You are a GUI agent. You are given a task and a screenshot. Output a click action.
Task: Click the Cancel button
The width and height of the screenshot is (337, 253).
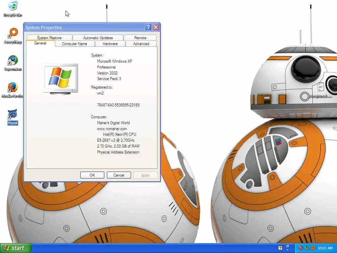click(118, 175)
